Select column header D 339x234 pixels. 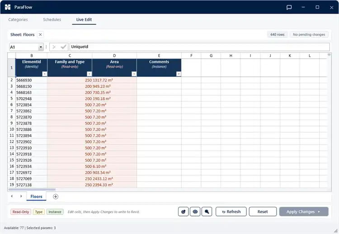tap(114, 56)
